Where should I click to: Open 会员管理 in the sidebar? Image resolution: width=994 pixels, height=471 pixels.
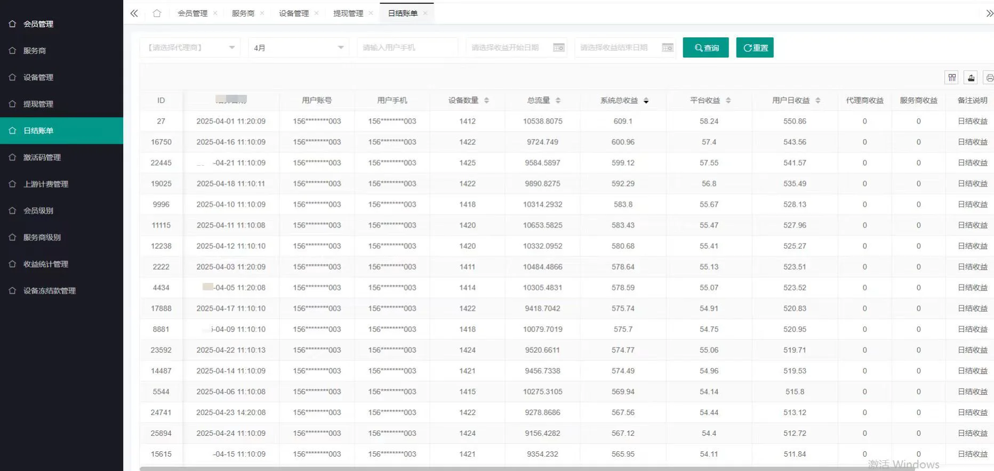[61, 24]
